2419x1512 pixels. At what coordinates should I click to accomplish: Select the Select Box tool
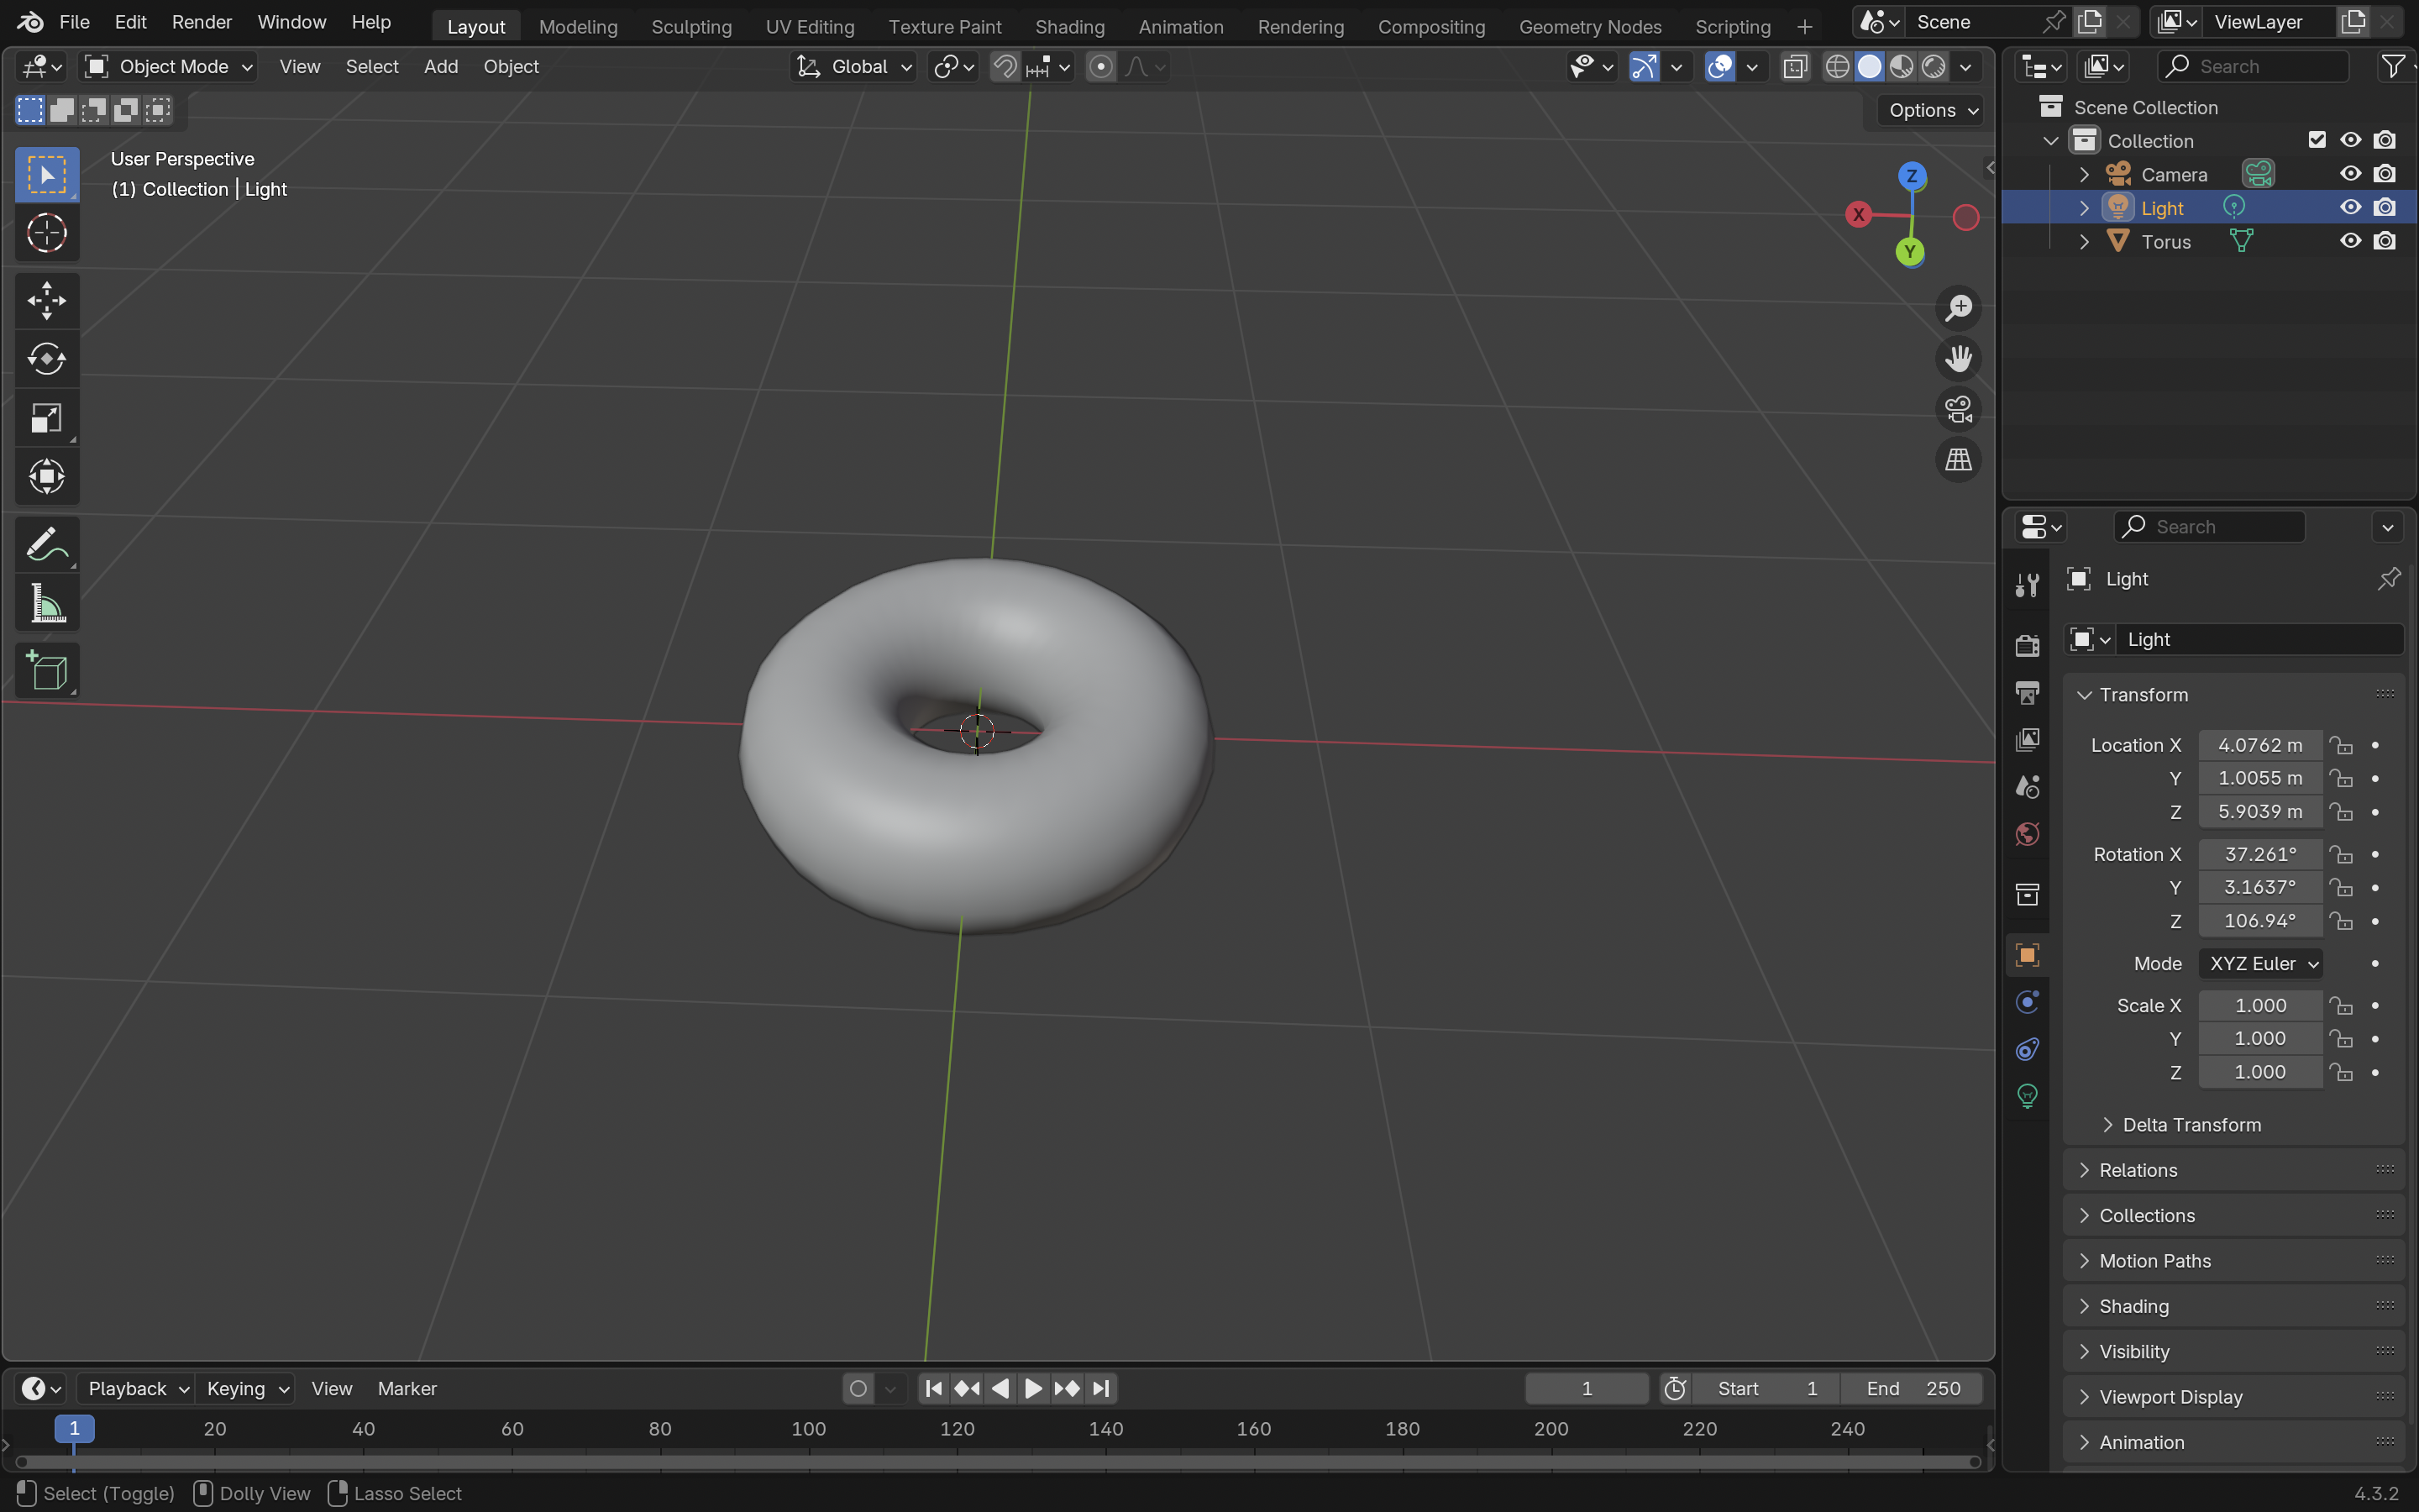[x=47, y=175]
